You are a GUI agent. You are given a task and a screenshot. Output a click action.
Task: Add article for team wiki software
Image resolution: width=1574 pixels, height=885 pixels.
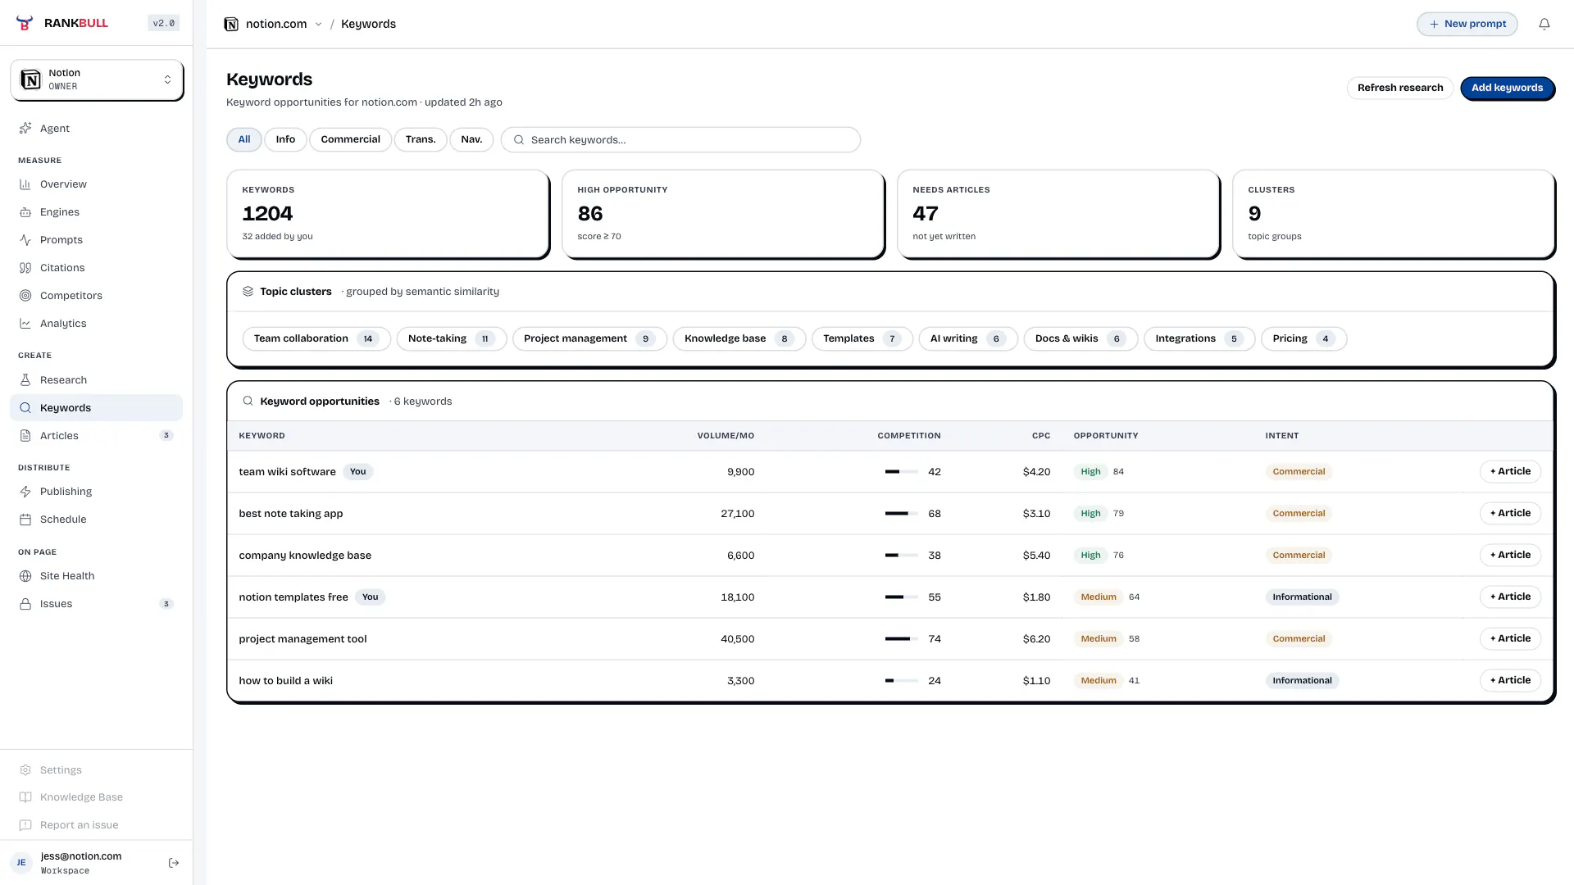[1510, 471]
